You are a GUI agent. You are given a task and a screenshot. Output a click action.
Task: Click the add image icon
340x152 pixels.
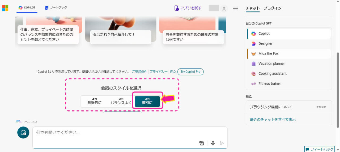(x=202, y=143)
